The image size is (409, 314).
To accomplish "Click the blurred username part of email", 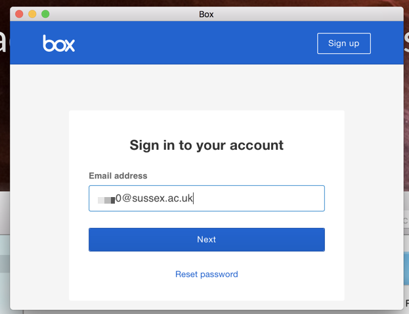I will coord(106,200).
